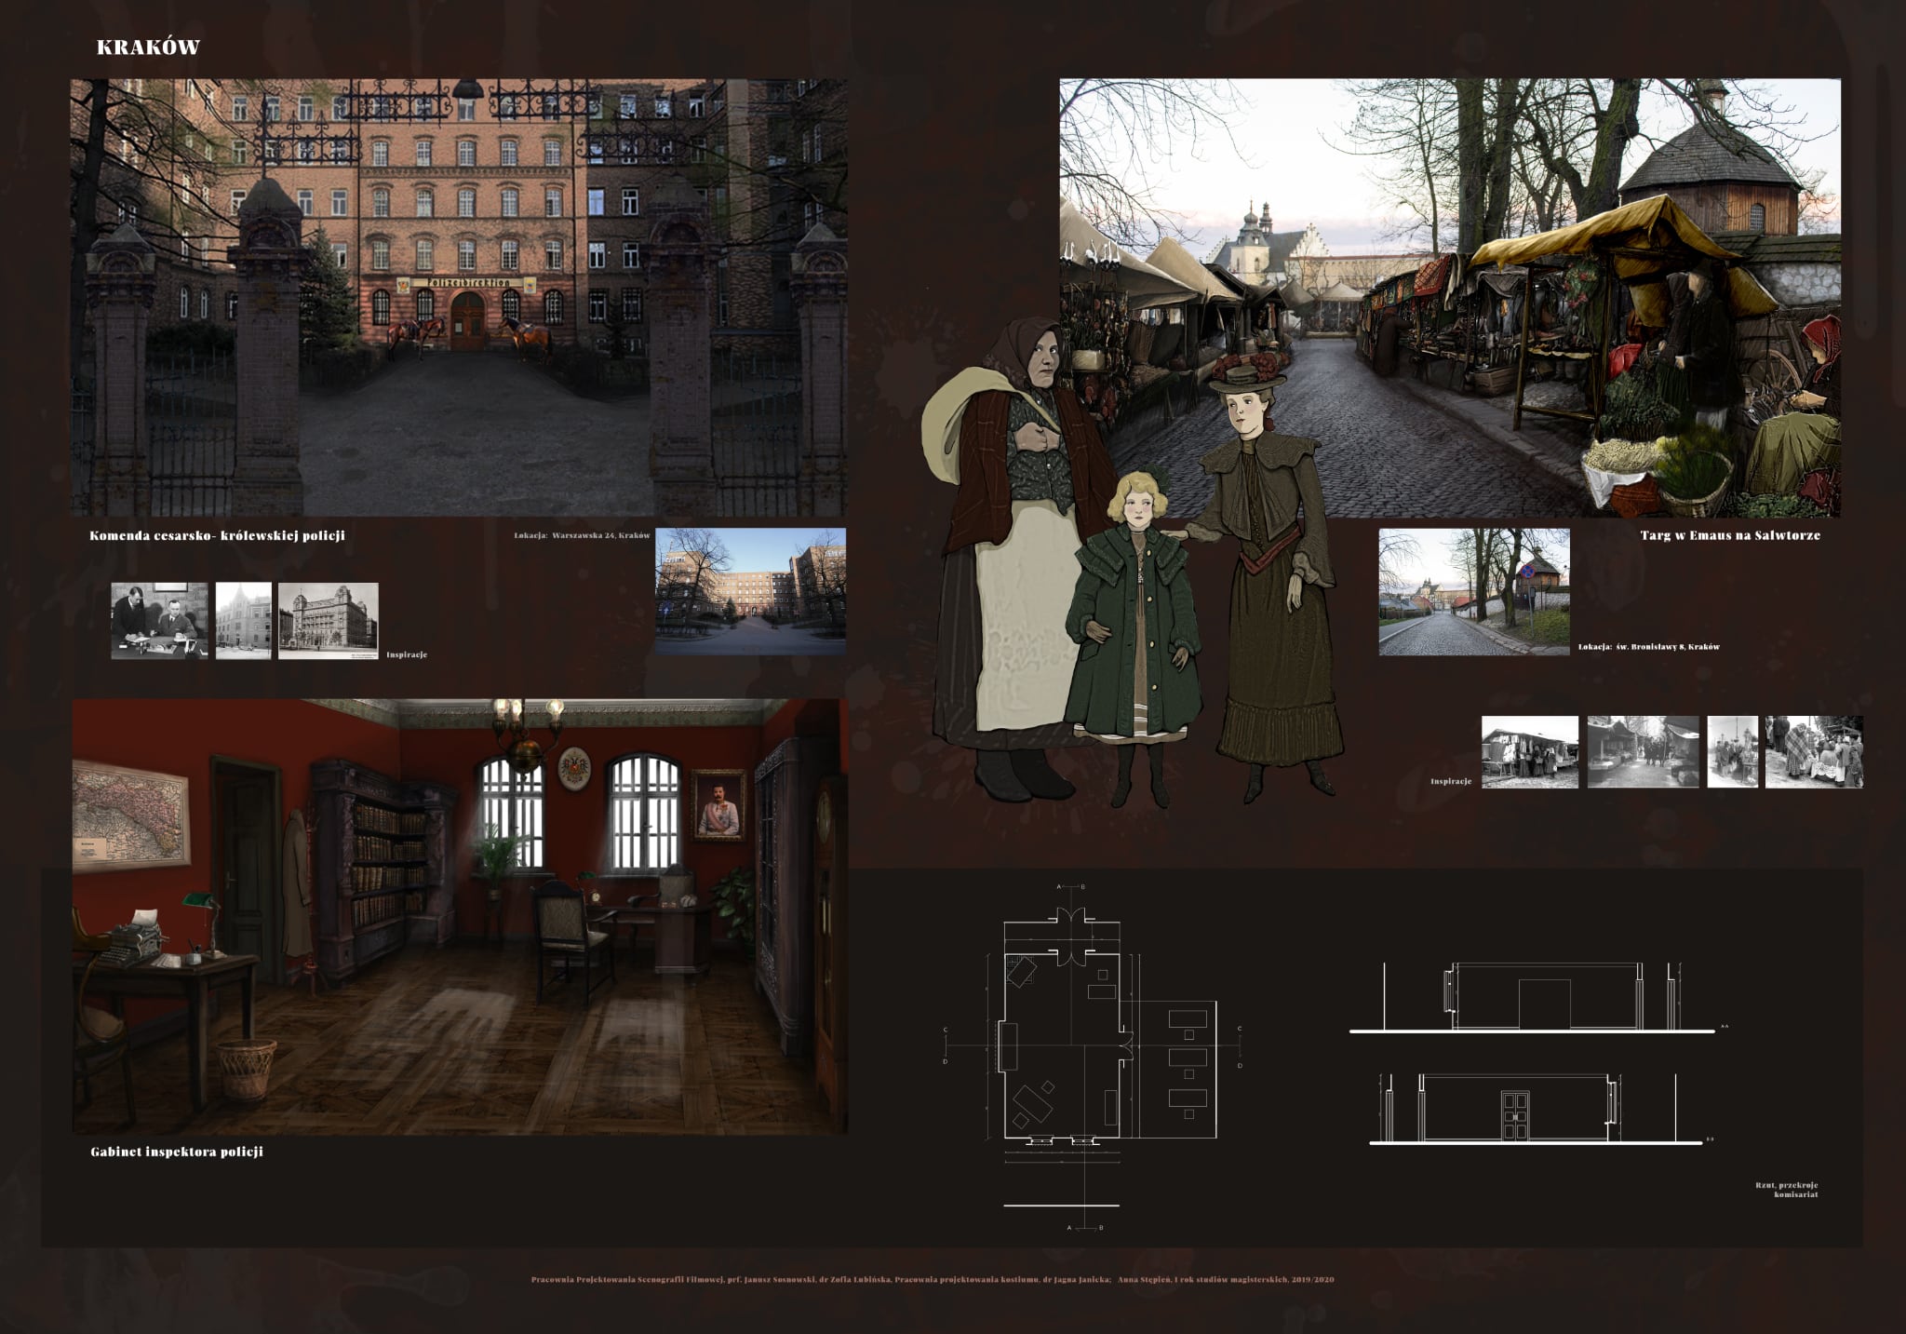Open inspiration photo of two men at desk
1906x1334 pixels.
[159, 621]
